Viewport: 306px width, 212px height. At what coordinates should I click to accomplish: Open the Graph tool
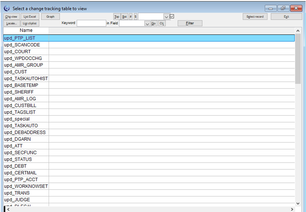[50, 17]
